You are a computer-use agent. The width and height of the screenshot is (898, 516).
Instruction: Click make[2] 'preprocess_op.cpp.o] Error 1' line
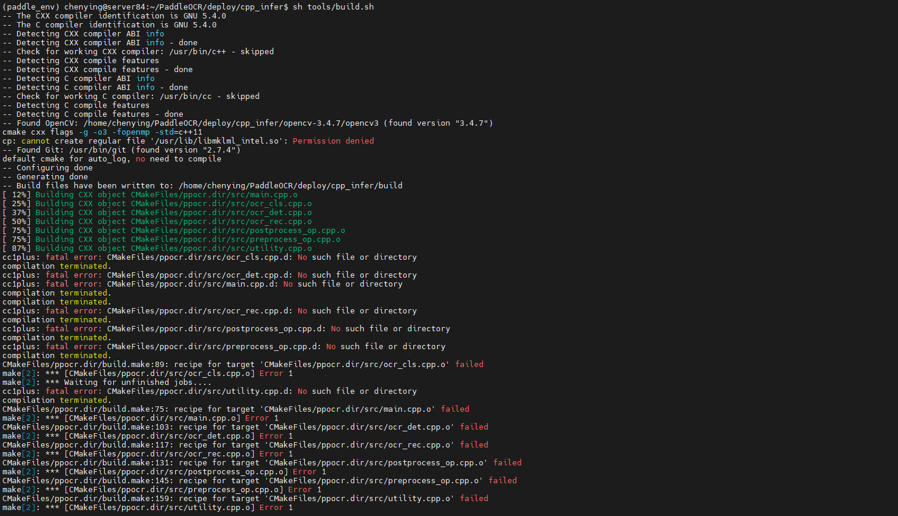point(162,489)
